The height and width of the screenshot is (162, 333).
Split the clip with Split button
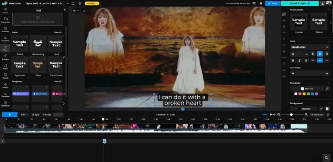35,114
